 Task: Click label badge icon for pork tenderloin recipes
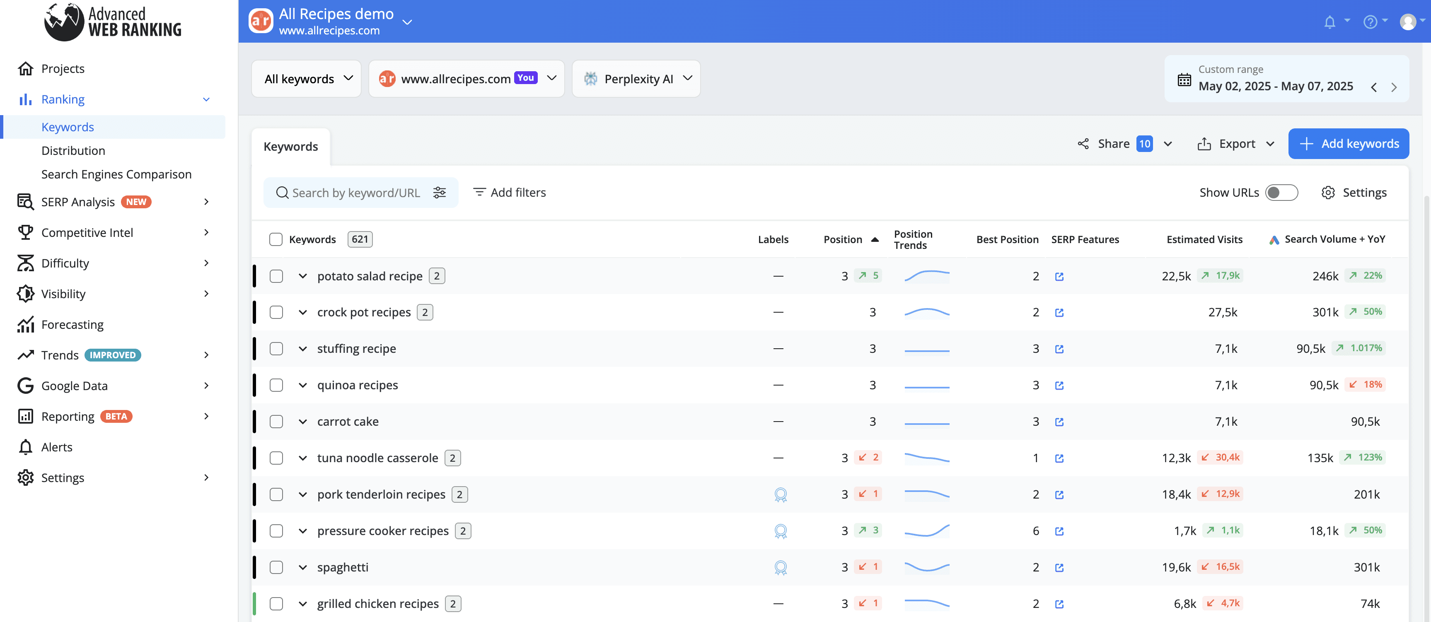(x=781, y=494)
